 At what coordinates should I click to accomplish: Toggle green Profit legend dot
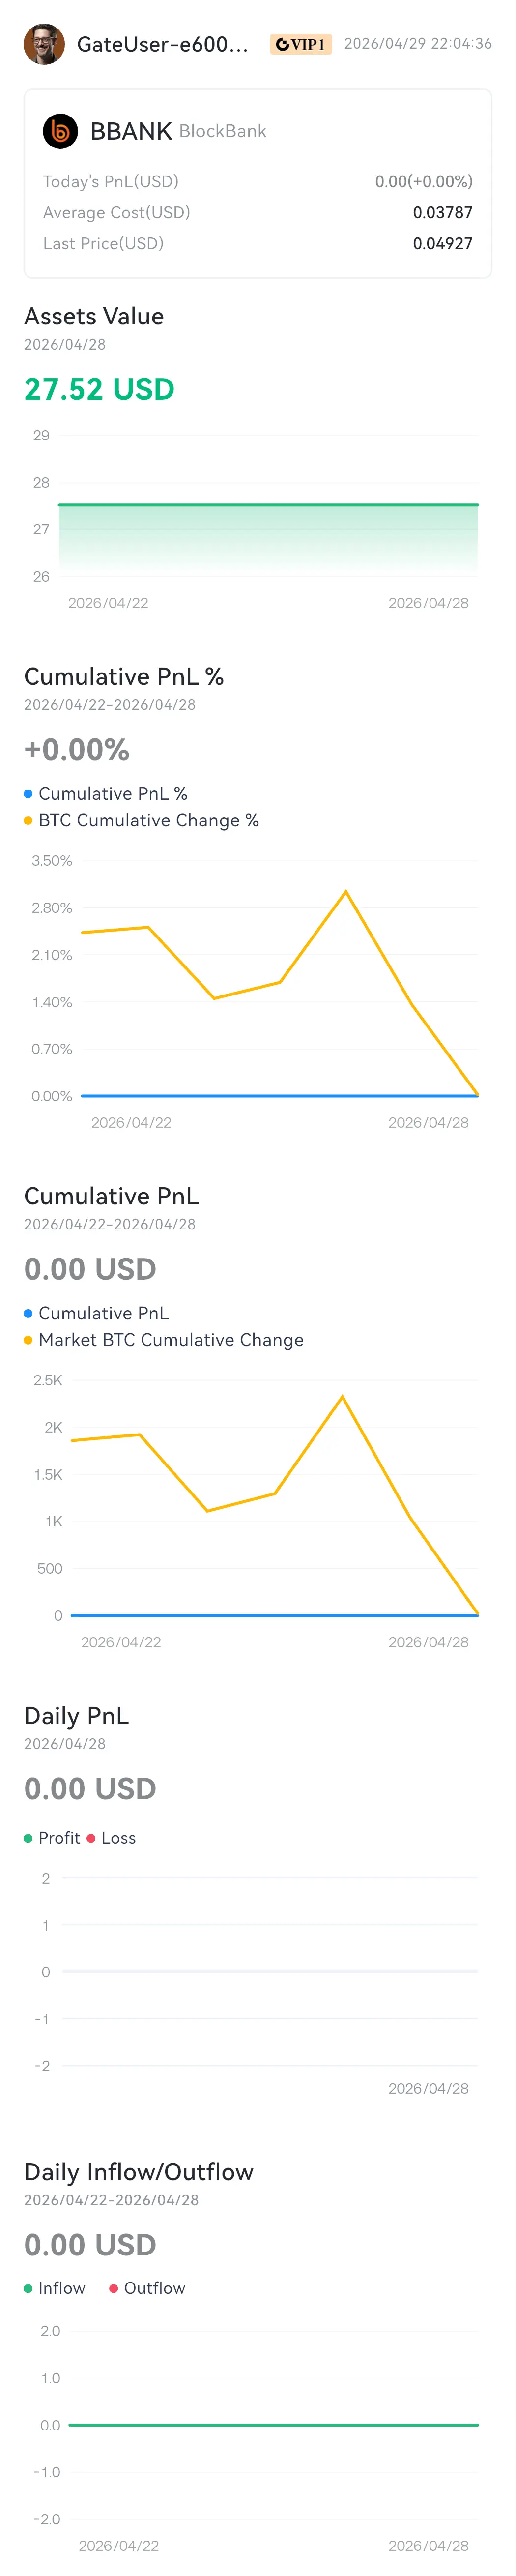point(28,1838)
